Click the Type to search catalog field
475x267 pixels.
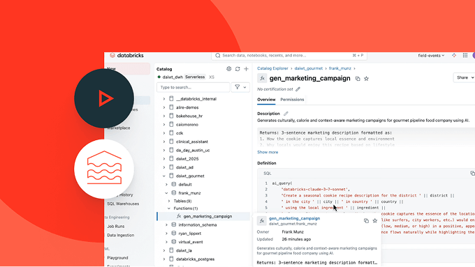coord(193,87)
